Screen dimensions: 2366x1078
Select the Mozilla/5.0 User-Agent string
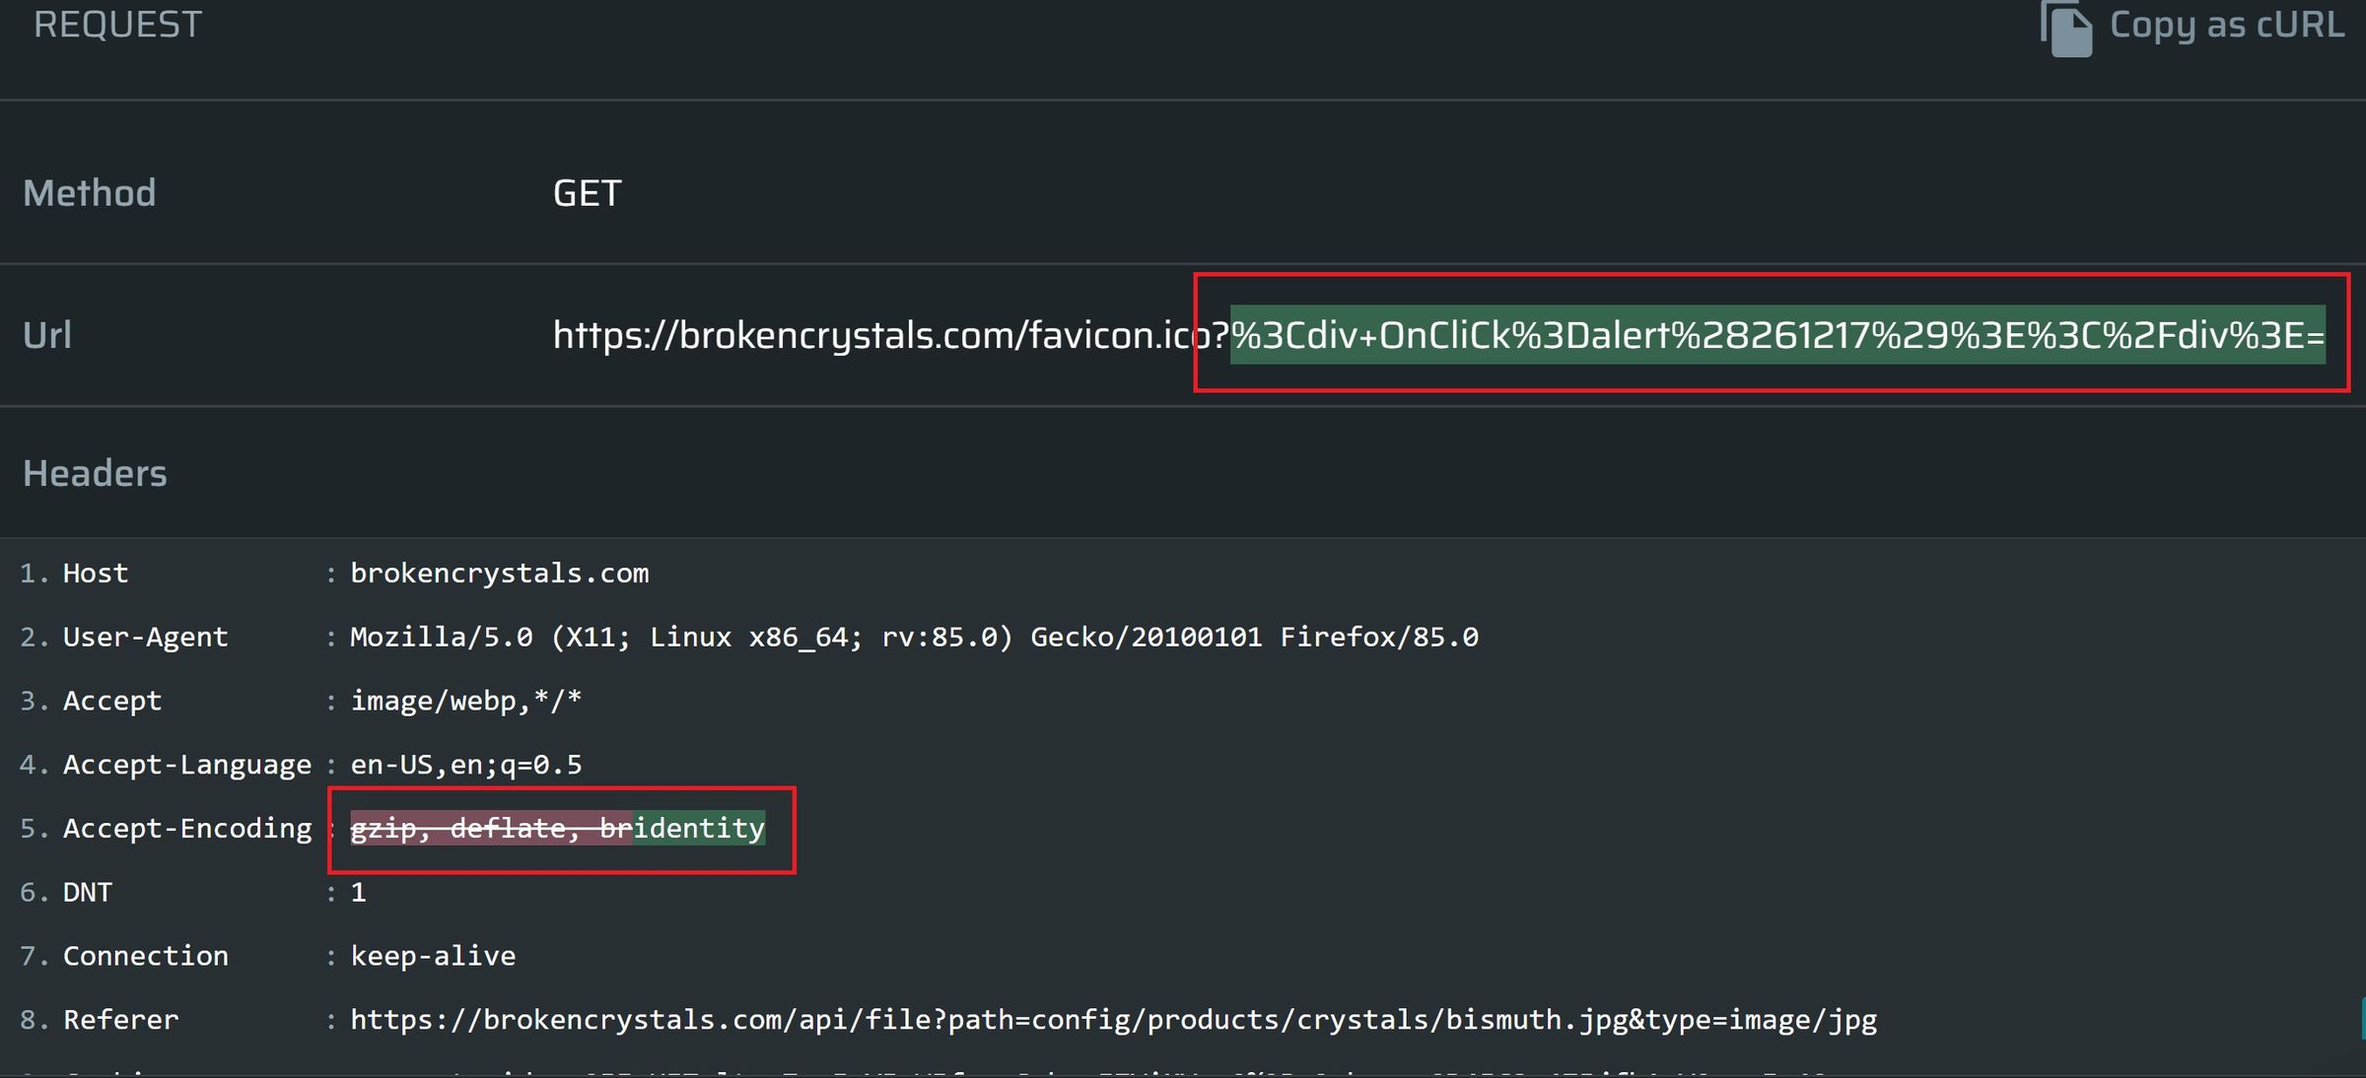click(x=913, y=638)
